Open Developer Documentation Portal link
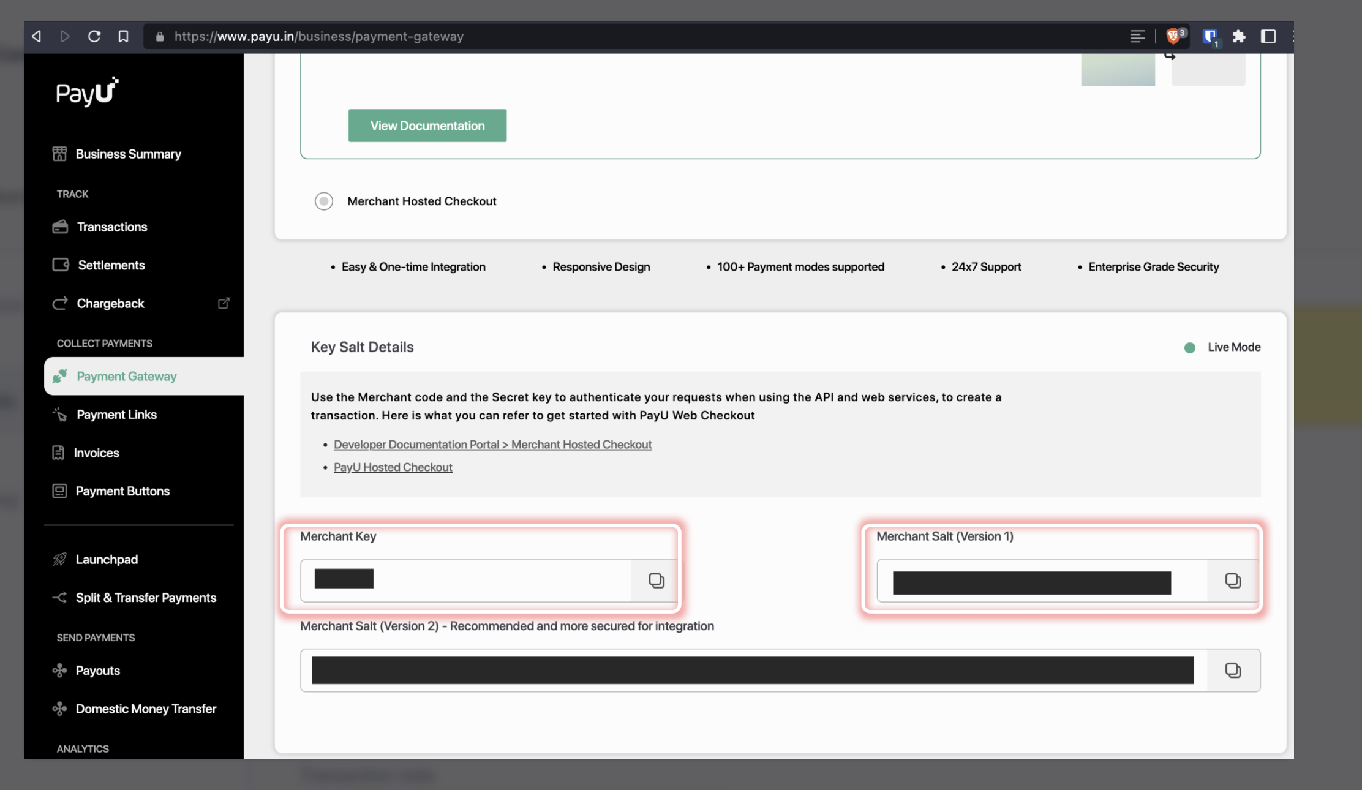 492,445
